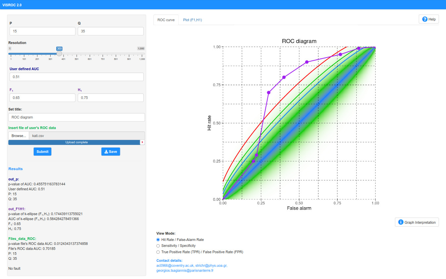Switch to the Plot (F1,H1) tab

[192, 20]
